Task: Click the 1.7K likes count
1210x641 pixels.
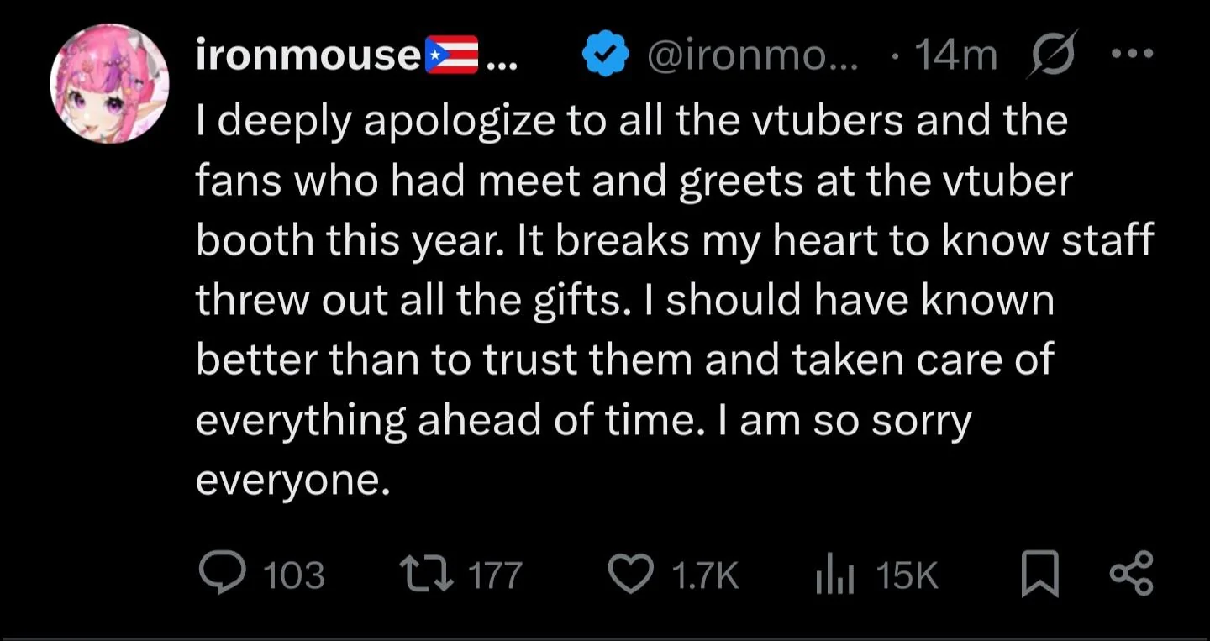Action: (705, 575)
